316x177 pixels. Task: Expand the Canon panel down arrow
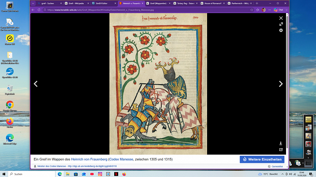[308, 158]
